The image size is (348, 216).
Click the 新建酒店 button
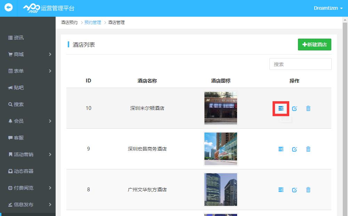pyautogui.click(x=314, y=45)
